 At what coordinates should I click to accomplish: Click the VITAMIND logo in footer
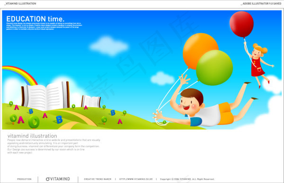coord(58,179)
